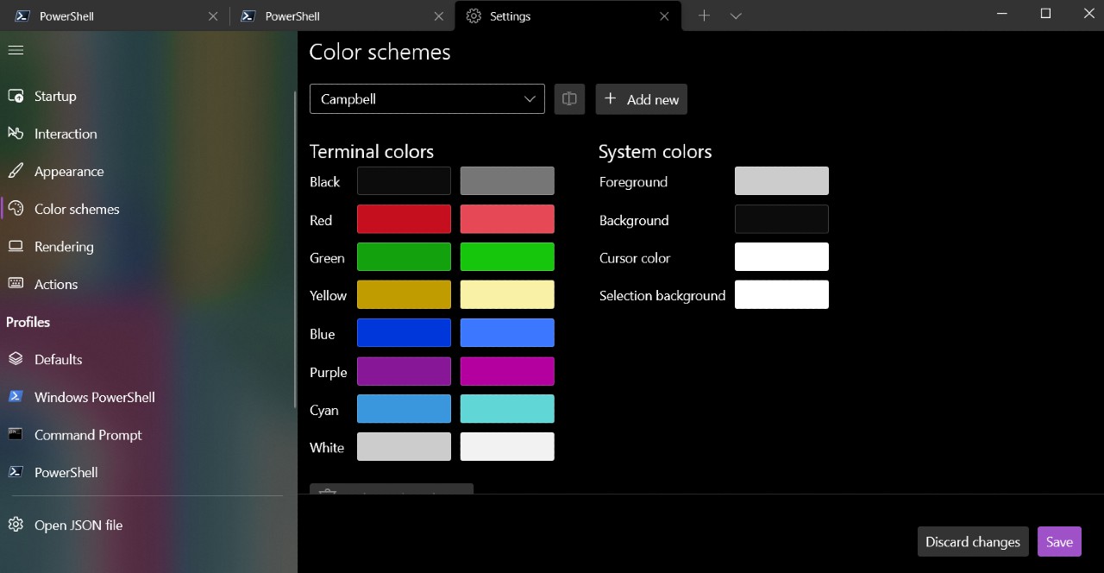Click the Rendering monitor icon
The image size is (1104, 573).
(16, 247)
